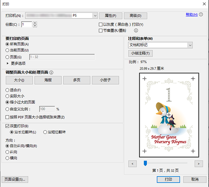Click the preview page slider handle

point(145,163)
